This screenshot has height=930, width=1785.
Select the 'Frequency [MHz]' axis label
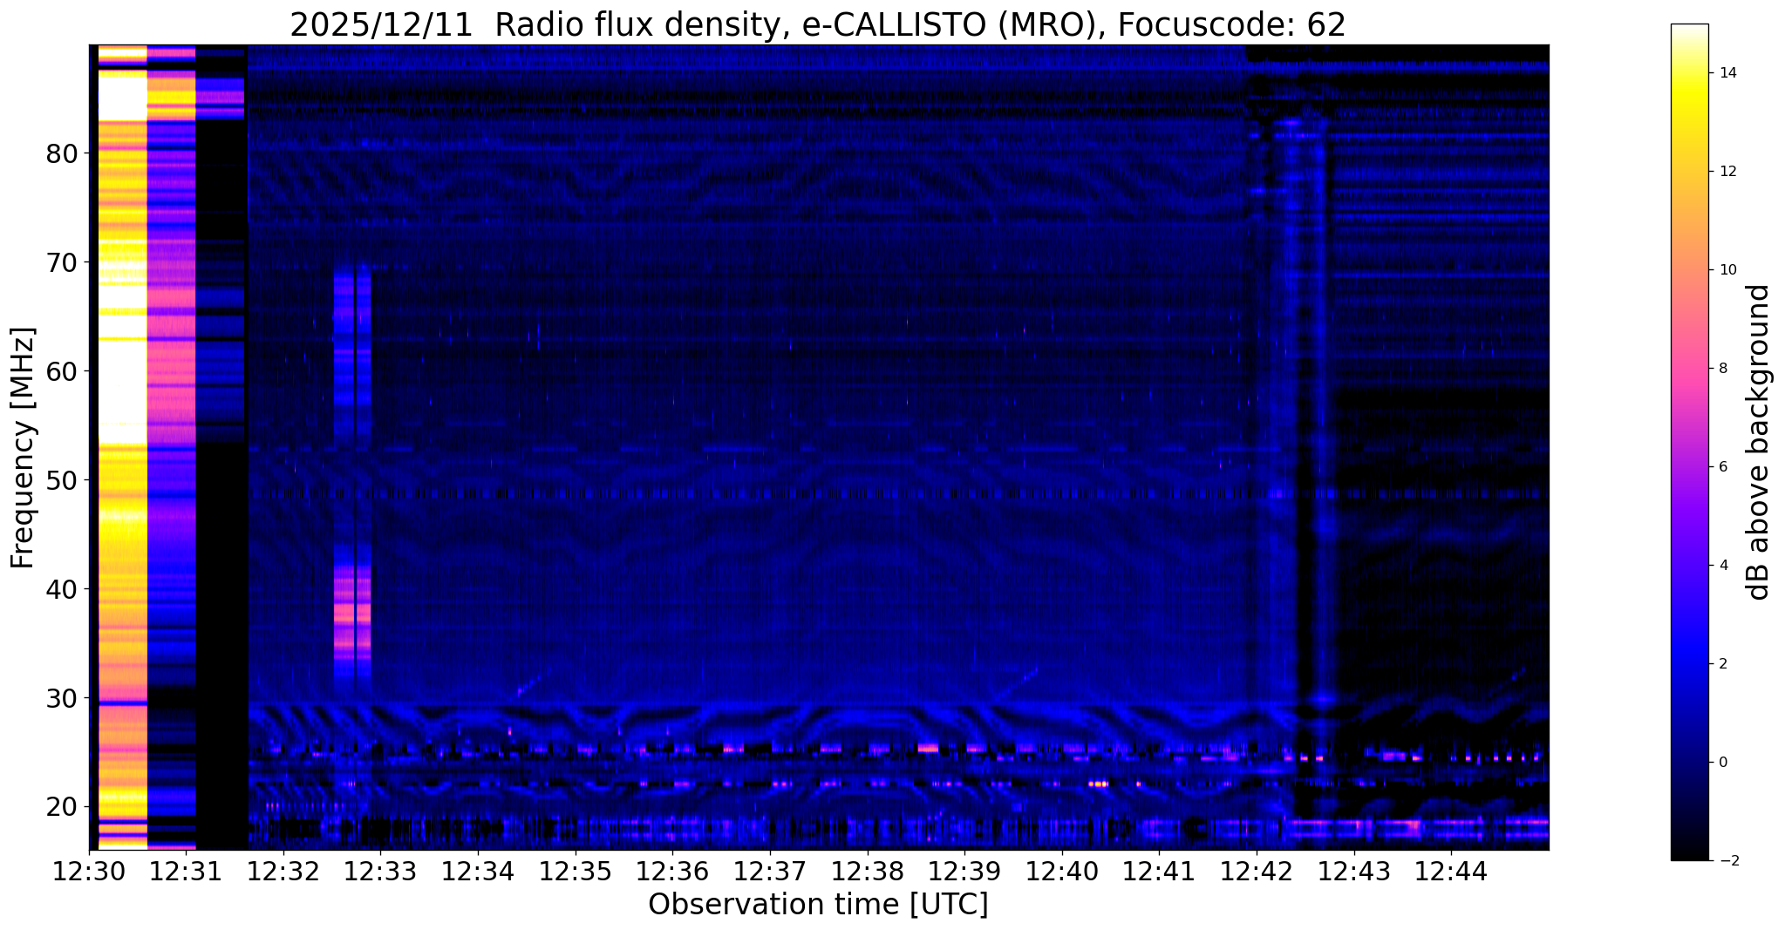point(24,448)
